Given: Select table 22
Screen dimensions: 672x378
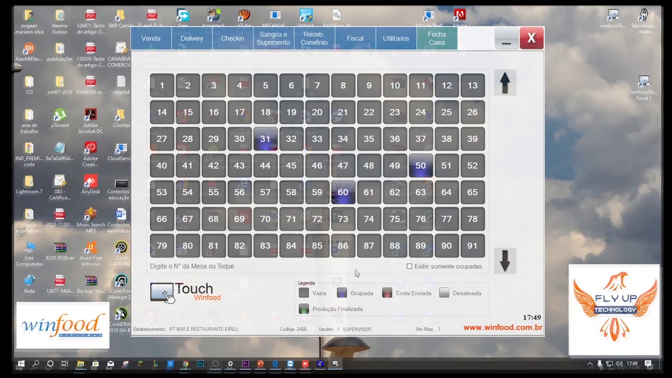Looking at the screenshot, I should click(369, 112).
